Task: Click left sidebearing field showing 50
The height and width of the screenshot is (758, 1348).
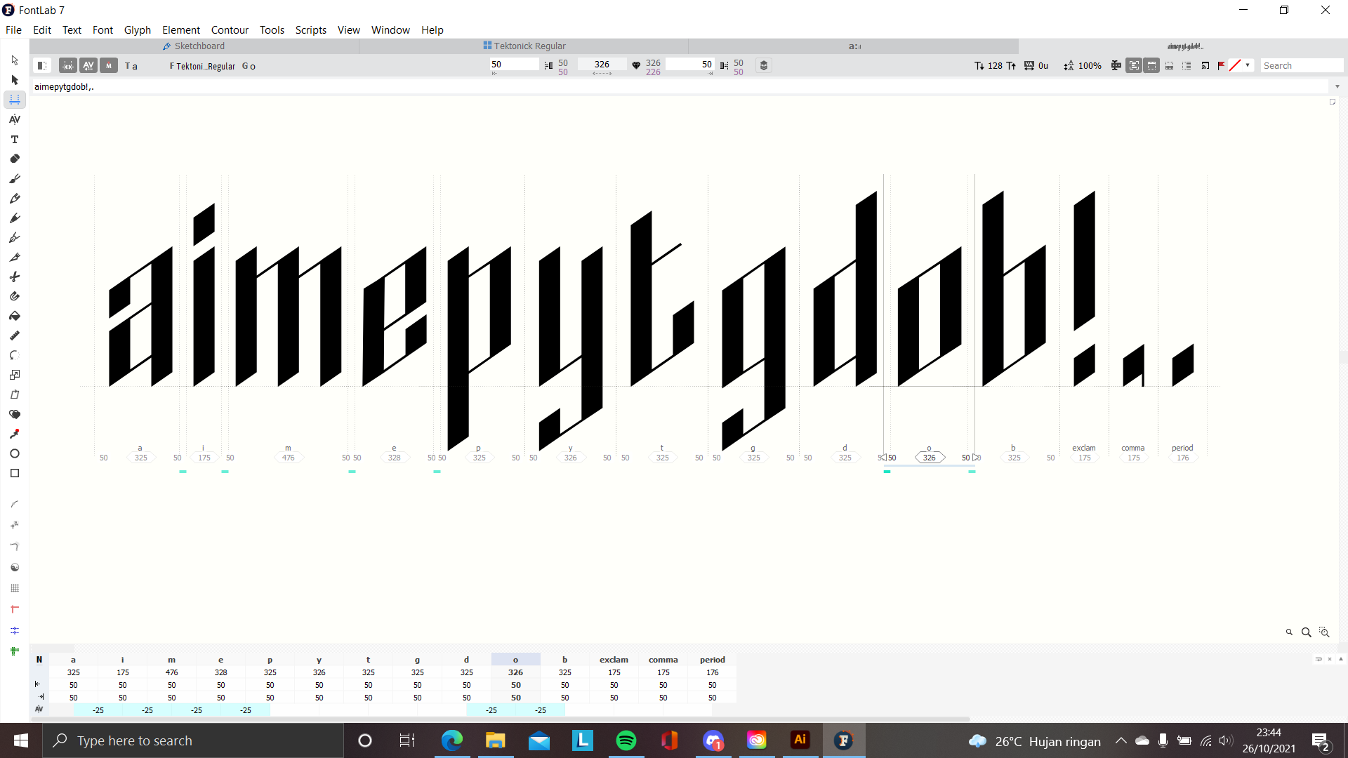Action: coord(514,64)
